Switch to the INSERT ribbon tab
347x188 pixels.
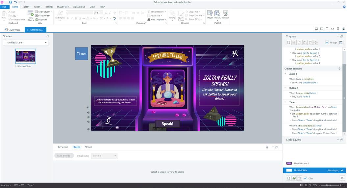[x=26, y=7]
